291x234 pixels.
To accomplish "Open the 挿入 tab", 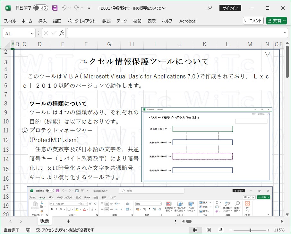I will coord(42,21).
